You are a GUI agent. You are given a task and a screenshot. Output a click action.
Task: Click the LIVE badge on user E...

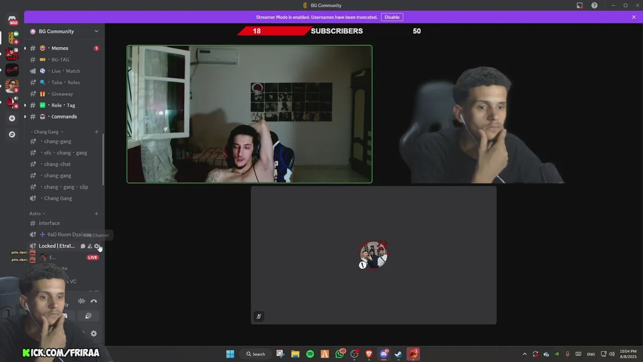[x=92, y=257]
